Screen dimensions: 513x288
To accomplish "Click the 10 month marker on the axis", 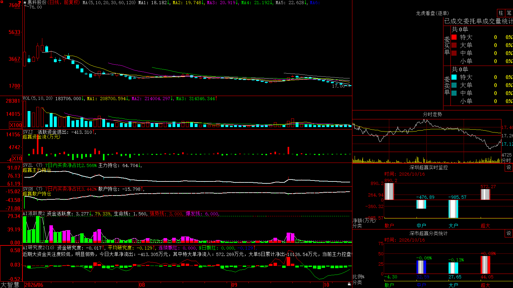I will [326, 285].
